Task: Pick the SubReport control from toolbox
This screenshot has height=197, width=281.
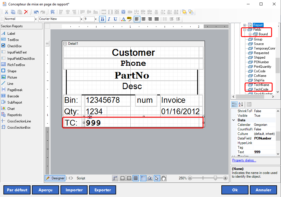Action: coord(15,102)
